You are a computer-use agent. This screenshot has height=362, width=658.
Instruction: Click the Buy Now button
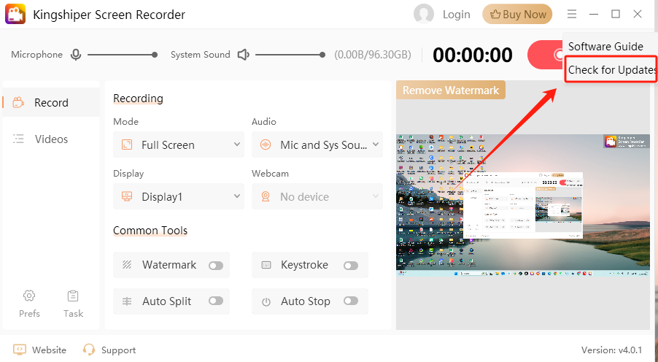(517, 15)
